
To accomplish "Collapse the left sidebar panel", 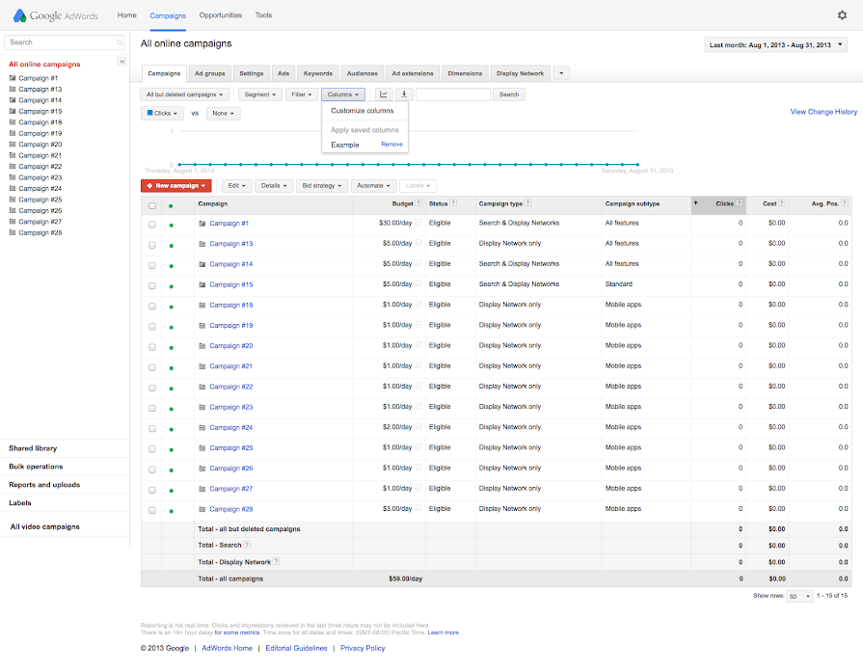I will tap(122, 62).
